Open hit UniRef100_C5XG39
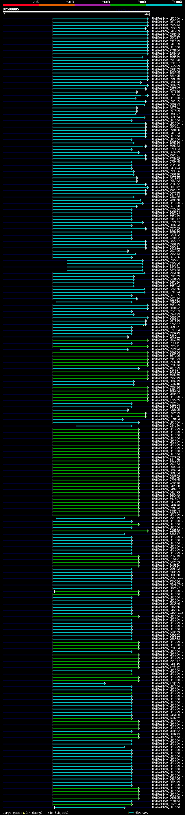The width and height of the screenshot is (185, 815). (166, 340)
